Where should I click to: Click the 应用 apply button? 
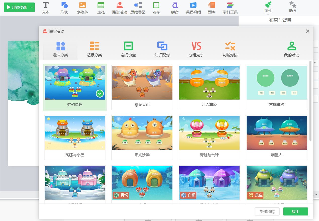pos(296,211)
